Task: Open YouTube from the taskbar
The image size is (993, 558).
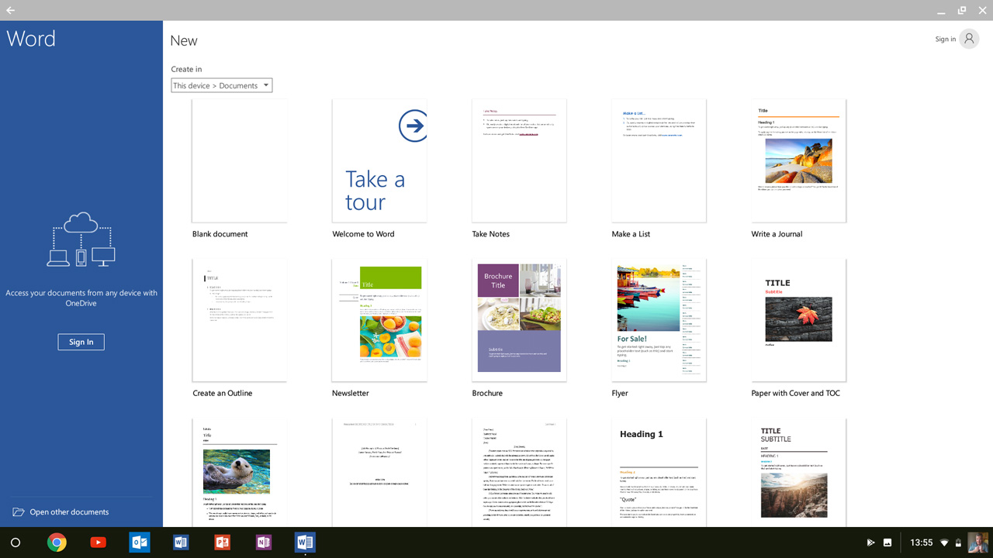Action: (x=98, y=542)
